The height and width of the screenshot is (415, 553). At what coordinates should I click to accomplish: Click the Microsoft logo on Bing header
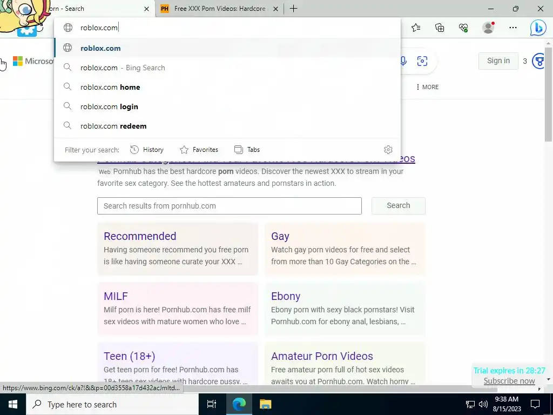pos(33,61)
